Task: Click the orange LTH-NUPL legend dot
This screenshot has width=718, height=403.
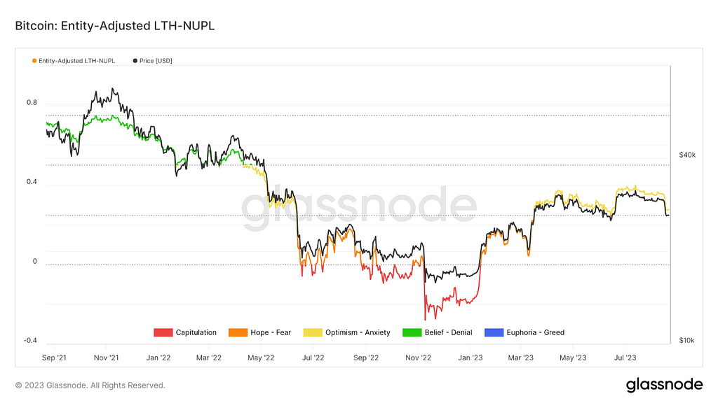Action: 34,61
